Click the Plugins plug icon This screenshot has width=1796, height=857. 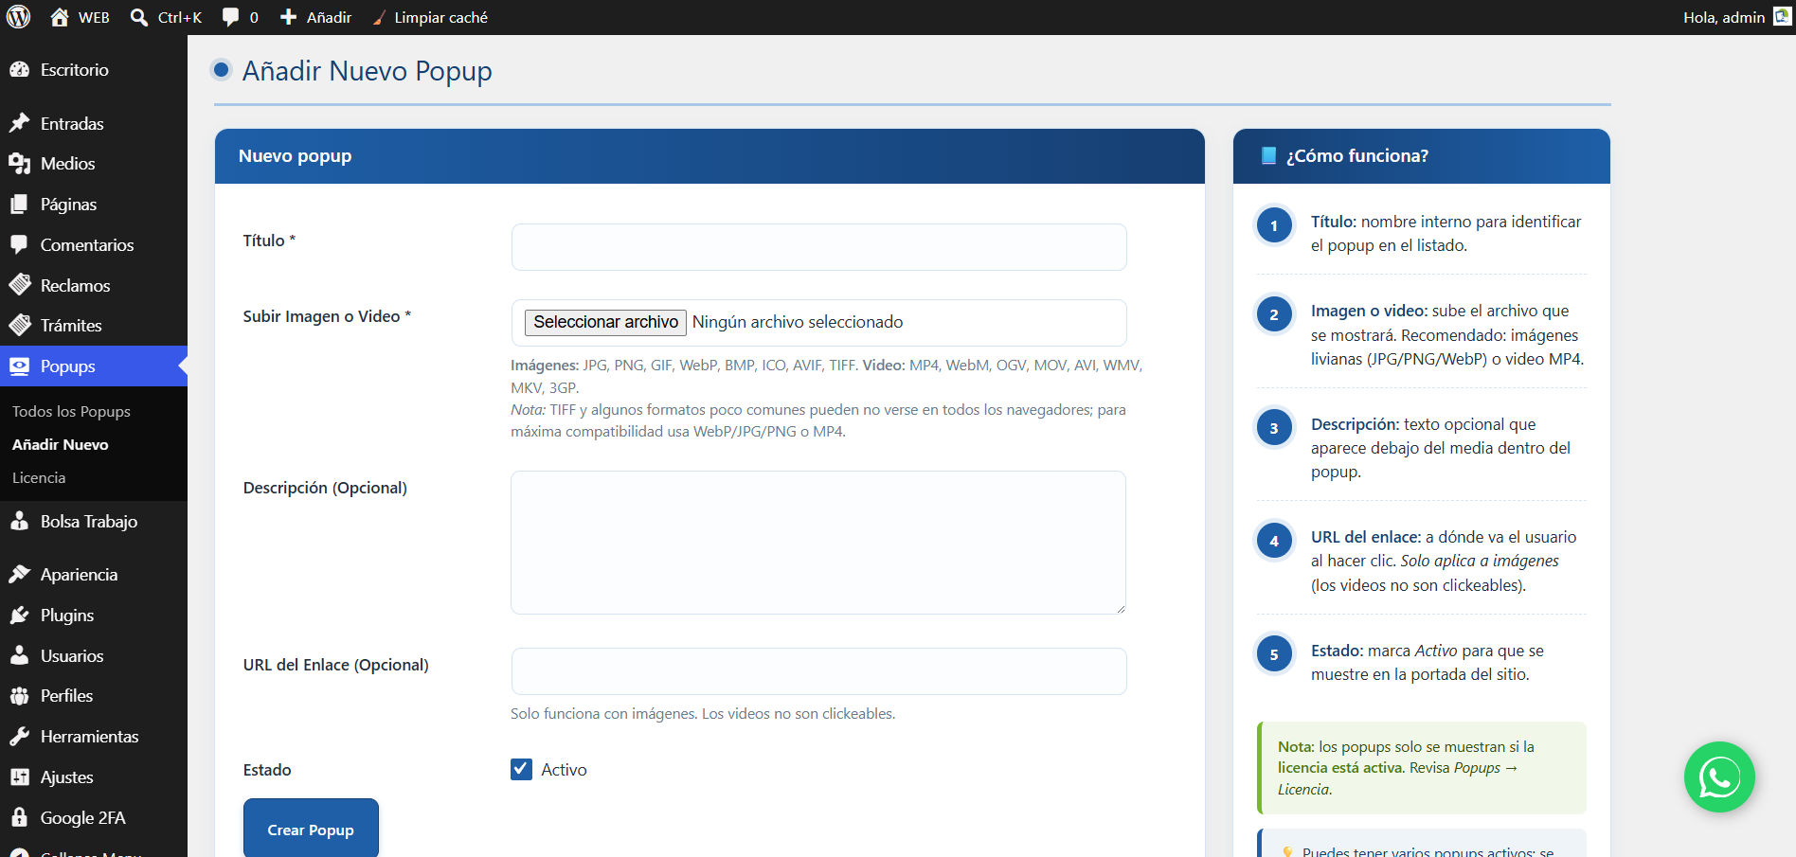coord(19,616)
